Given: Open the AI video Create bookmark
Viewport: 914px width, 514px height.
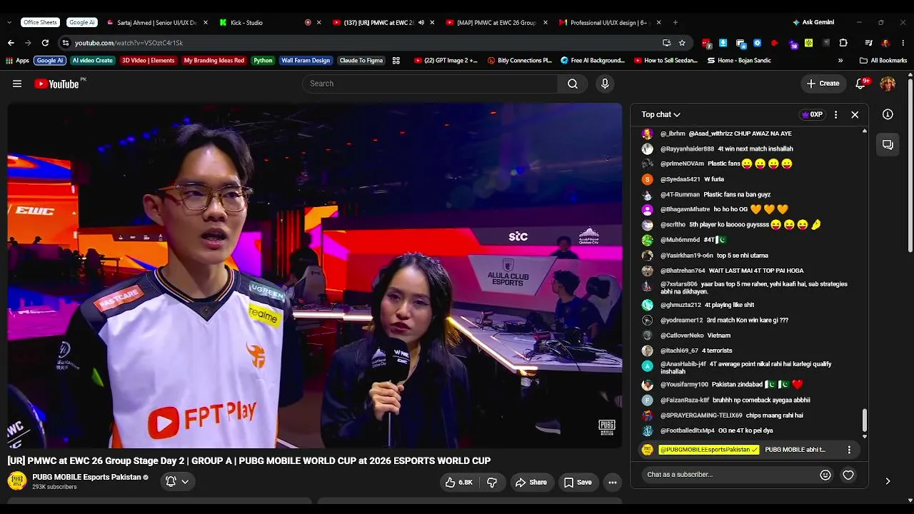Looking at the screenshot, I should (93, 61).
